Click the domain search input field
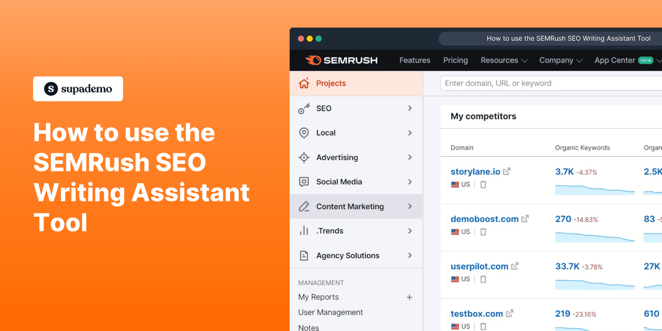This screenshot has height=331, width=662. coord(524,83)
